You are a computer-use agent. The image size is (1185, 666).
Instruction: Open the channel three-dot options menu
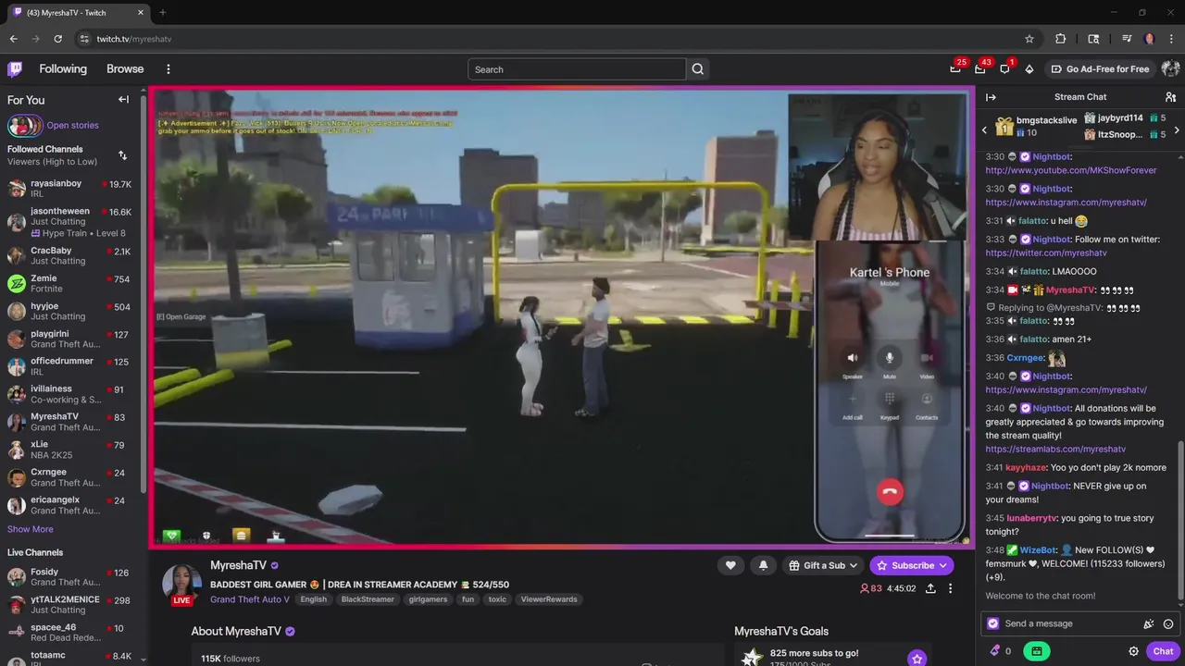pyautogui.click(x=950, y=588)
